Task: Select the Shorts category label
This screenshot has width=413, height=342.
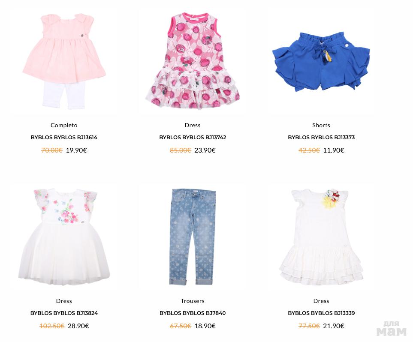Action: [321, 125]
